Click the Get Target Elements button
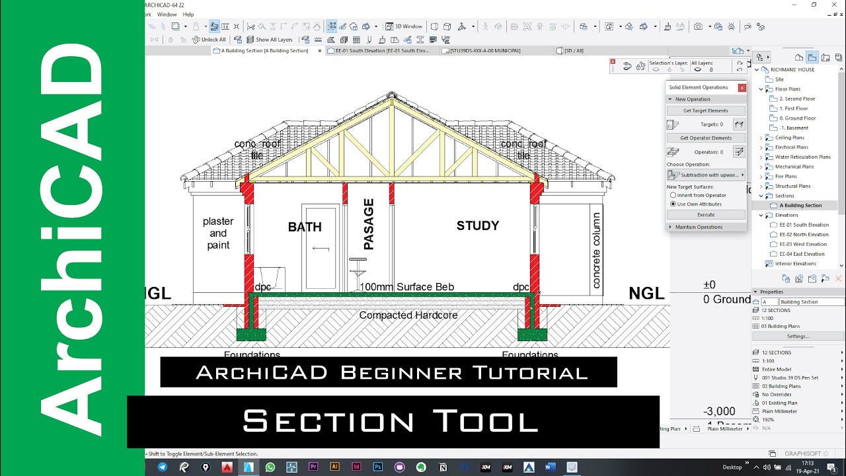 [x=706, y=110]
